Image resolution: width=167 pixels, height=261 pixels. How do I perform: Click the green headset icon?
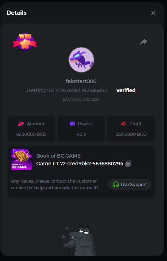(116, 184)
